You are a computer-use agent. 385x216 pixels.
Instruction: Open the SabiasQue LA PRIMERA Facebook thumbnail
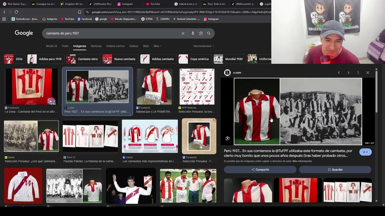(x=155, y=86)
